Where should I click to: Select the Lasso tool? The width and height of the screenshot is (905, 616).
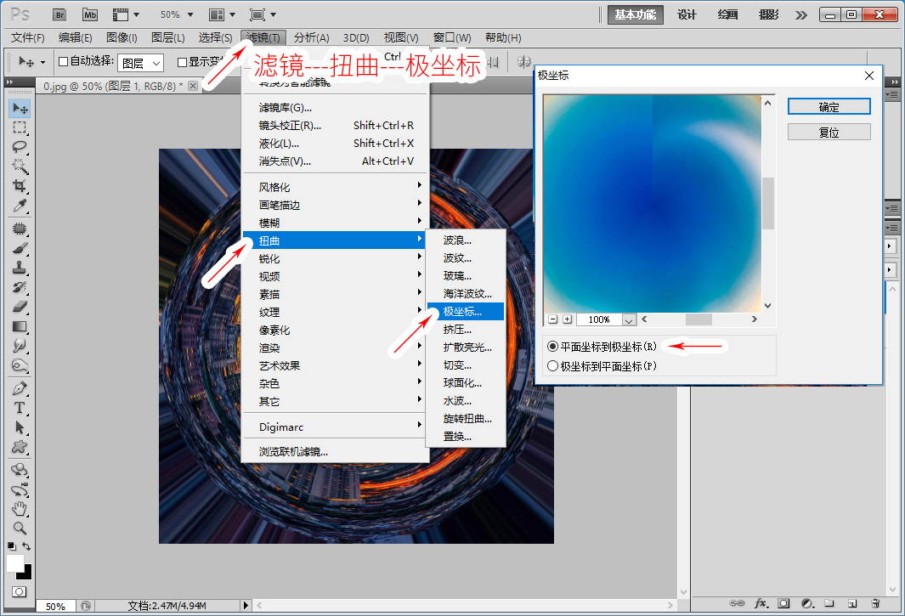click(20, 147)
